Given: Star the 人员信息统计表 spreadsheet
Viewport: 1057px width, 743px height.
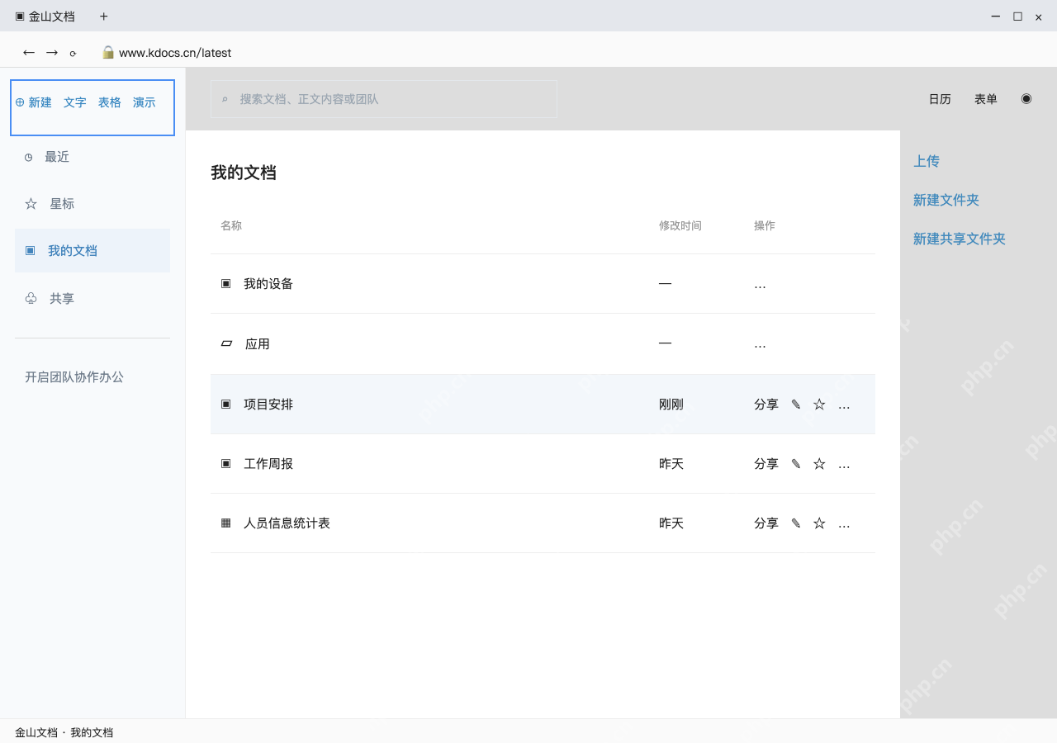Looking at the screenshot, I should 819,523.
